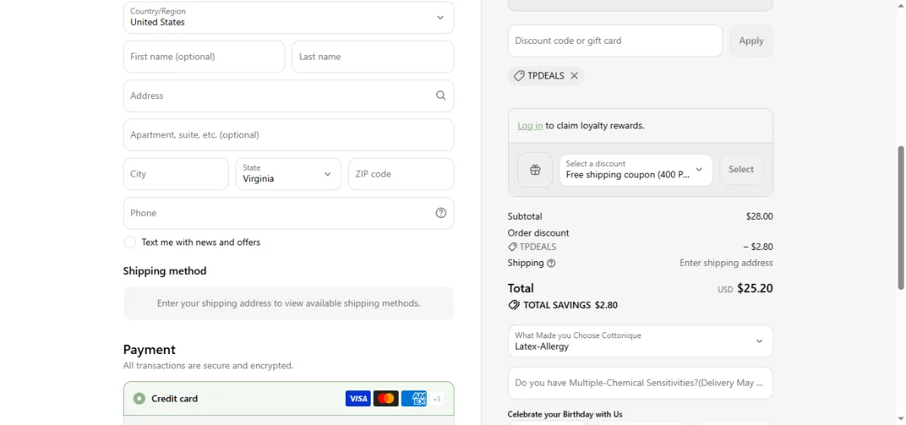906x425 pixels.
Task: Remove the TPDEALS discount code tag
Action: (x=574, y=75)
